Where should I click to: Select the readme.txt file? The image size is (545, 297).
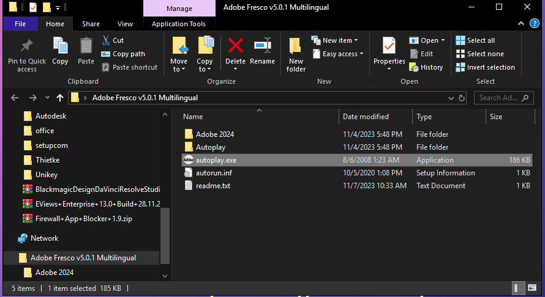pos(212,186)
